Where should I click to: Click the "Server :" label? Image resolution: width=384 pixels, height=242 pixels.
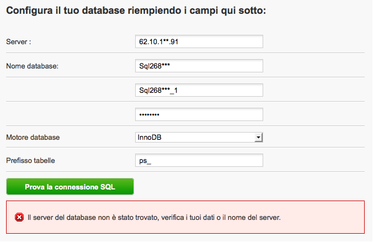tap(18, 43)
